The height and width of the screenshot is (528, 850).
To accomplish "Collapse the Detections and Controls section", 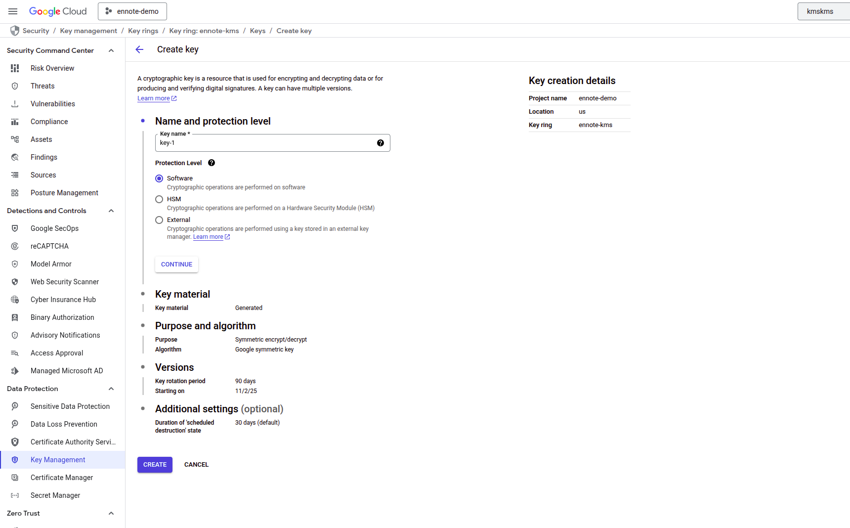I will pyautogui.click(x=111, y=211).
